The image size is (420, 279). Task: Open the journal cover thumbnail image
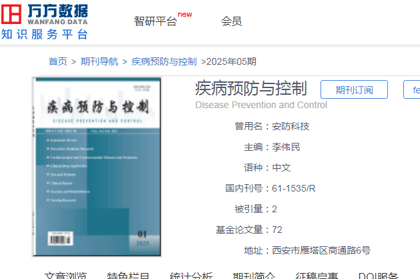click(97, 167)
